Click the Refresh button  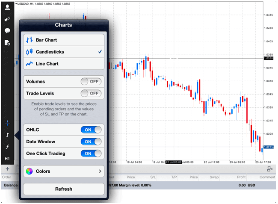pos(64,189)
